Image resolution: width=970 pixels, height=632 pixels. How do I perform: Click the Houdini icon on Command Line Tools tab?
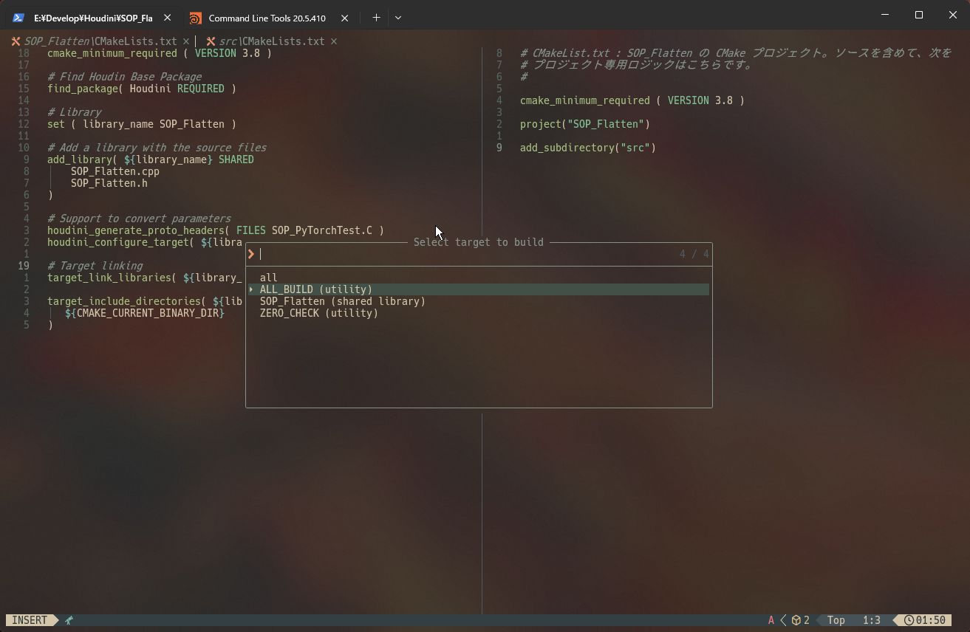(195, 17)
